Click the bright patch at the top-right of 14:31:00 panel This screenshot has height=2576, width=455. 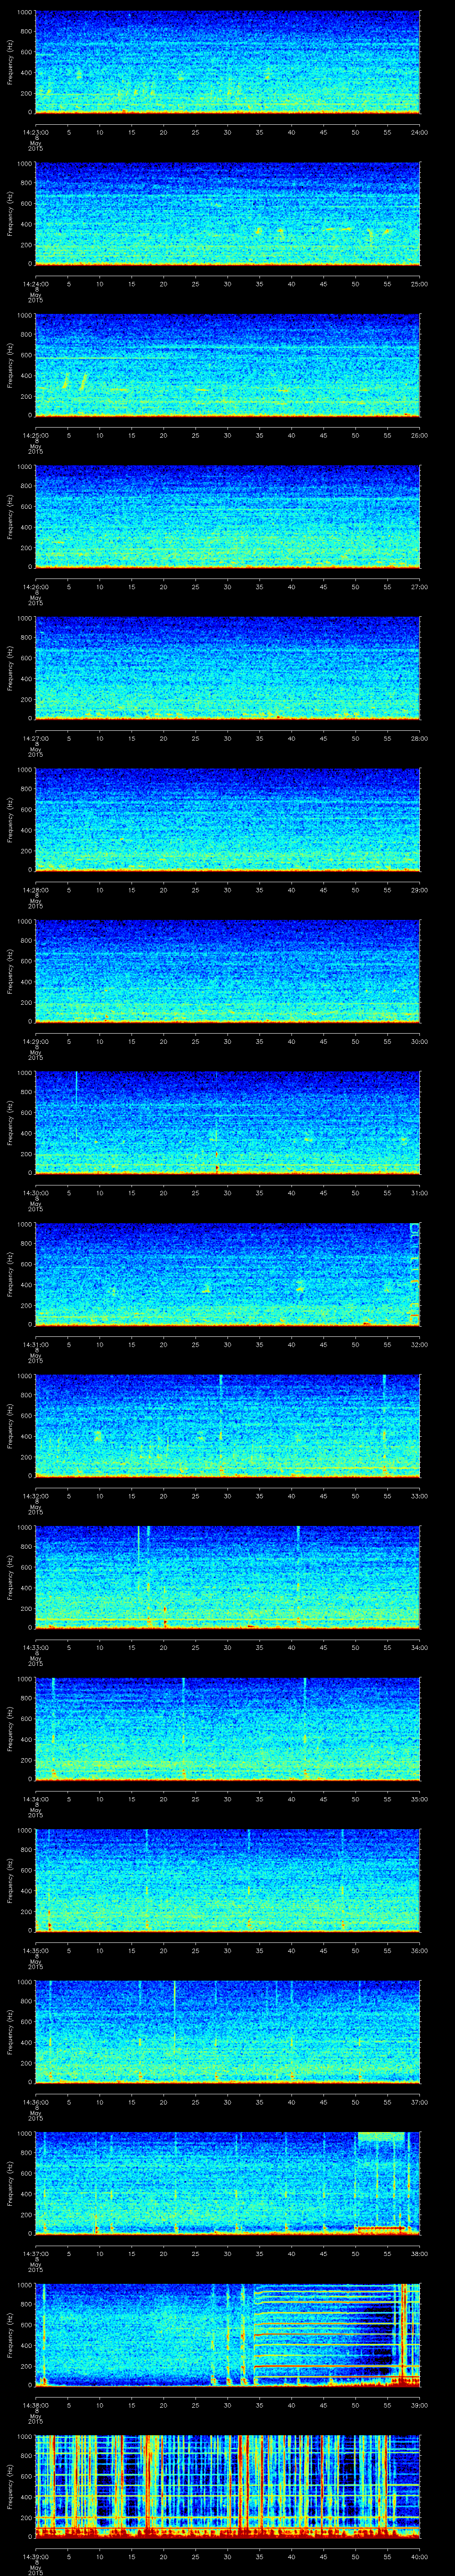click(x=415, y=1229)
